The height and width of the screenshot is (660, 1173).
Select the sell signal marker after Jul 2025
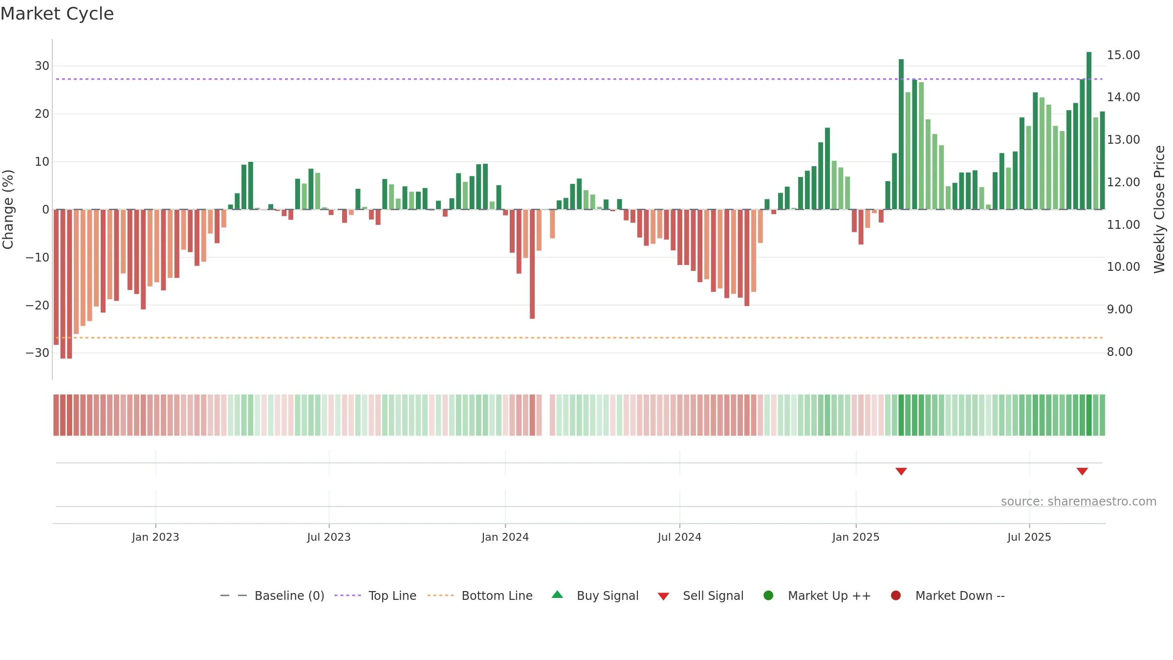1082,471
